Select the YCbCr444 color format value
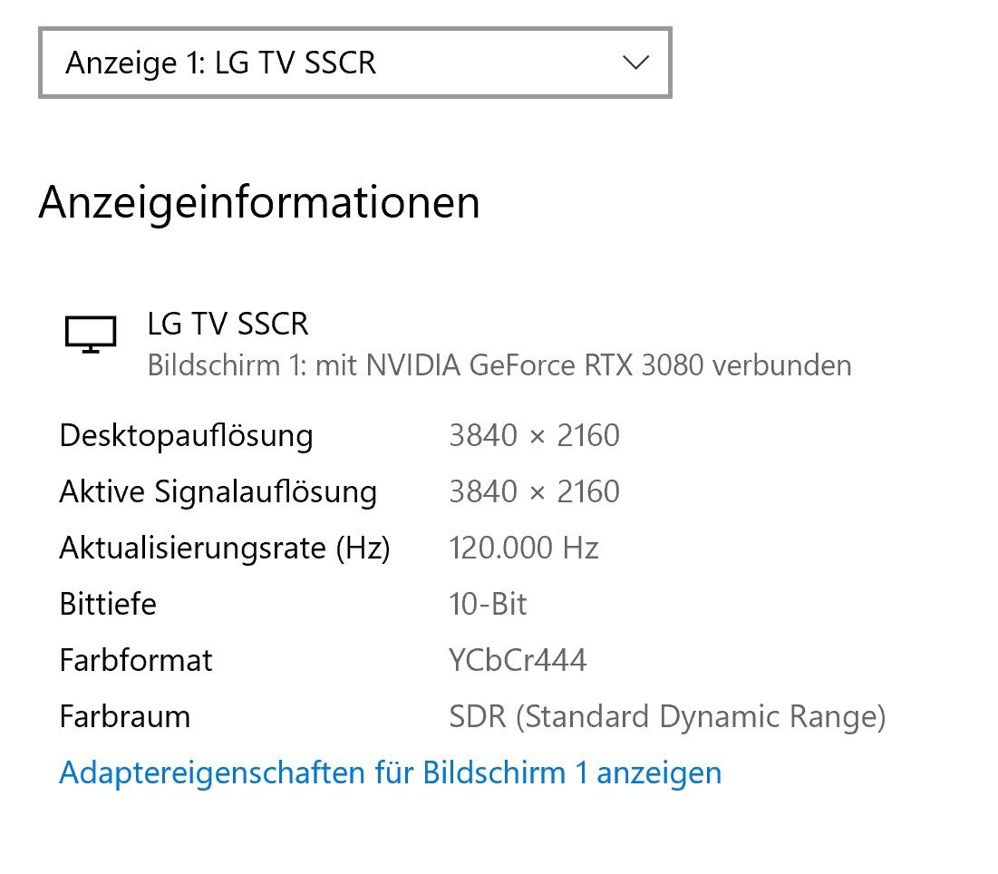 518,660
